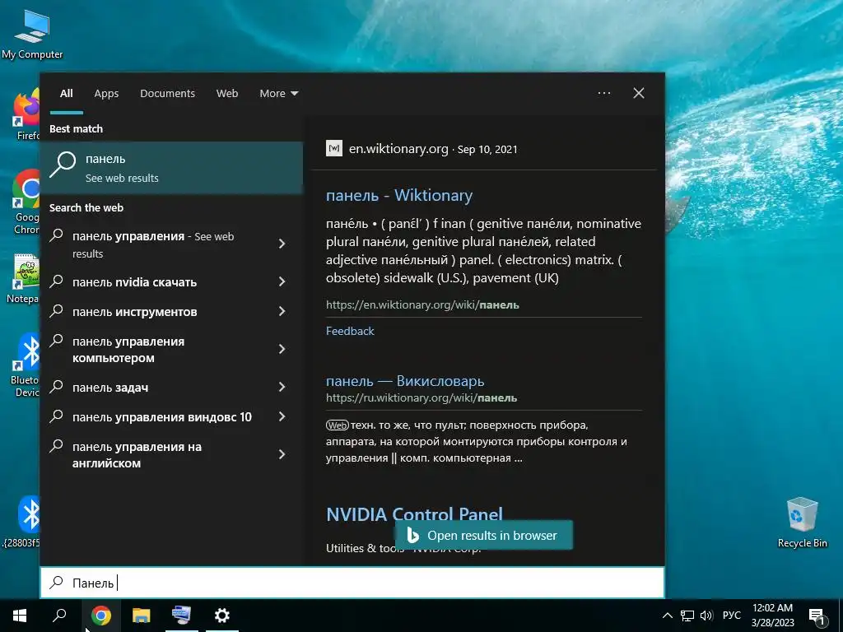Screen dimensions: 843x632
Task: Close the search panel
Action: pos(639,93)
